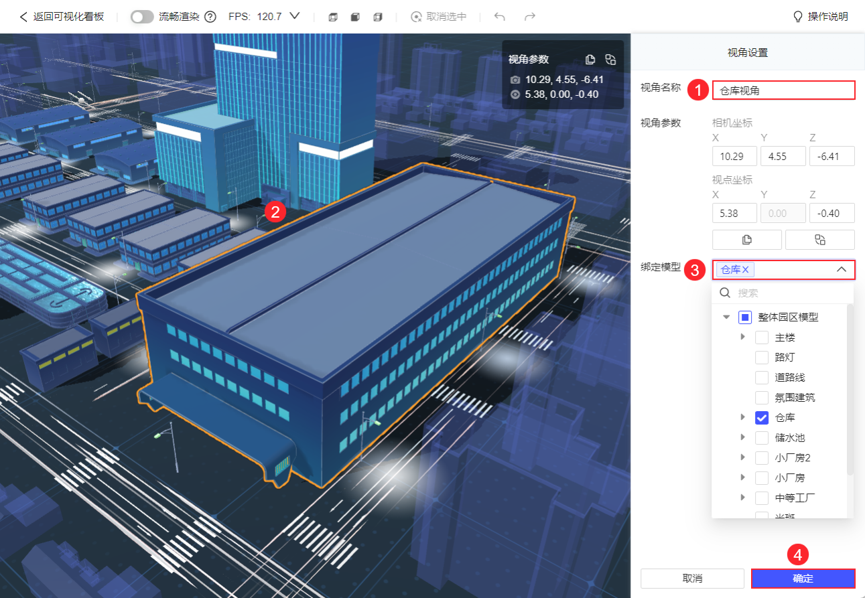Click the 视角名称 input field
865x598 pixels.
(783, 90)
